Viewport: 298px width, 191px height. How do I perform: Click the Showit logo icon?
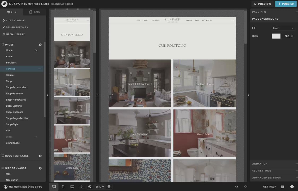(x=4, y=4)
